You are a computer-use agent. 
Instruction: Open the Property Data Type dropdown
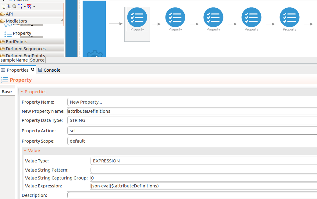click(x=192, y=120)
